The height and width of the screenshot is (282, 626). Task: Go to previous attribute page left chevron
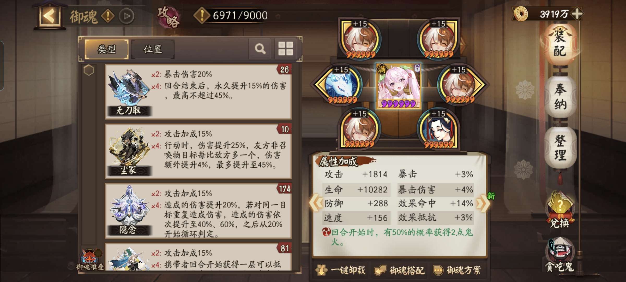(x=316, y=203)
